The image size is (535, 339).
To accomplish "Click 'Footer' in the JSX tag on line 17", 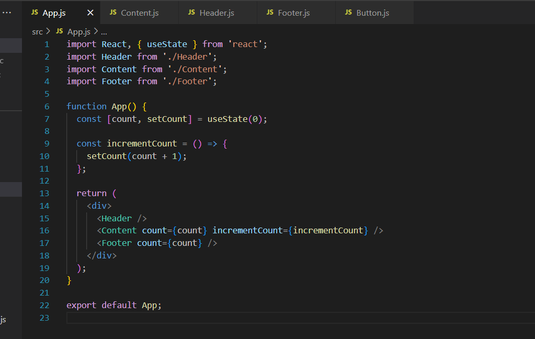I will click(x=117, y=243).
